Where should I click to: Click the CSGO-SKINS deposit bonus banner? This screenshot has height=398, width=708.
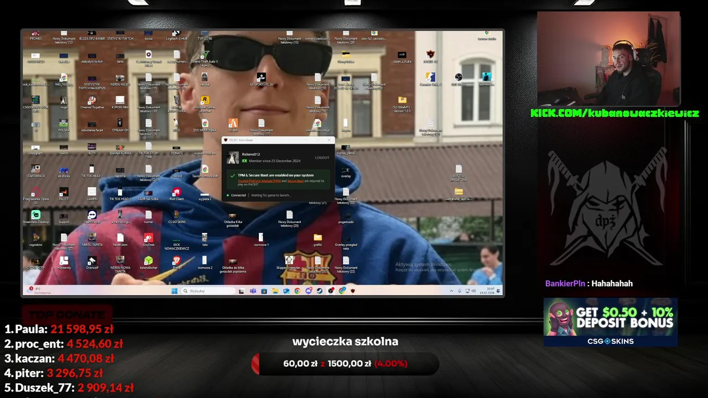(610, 322)
